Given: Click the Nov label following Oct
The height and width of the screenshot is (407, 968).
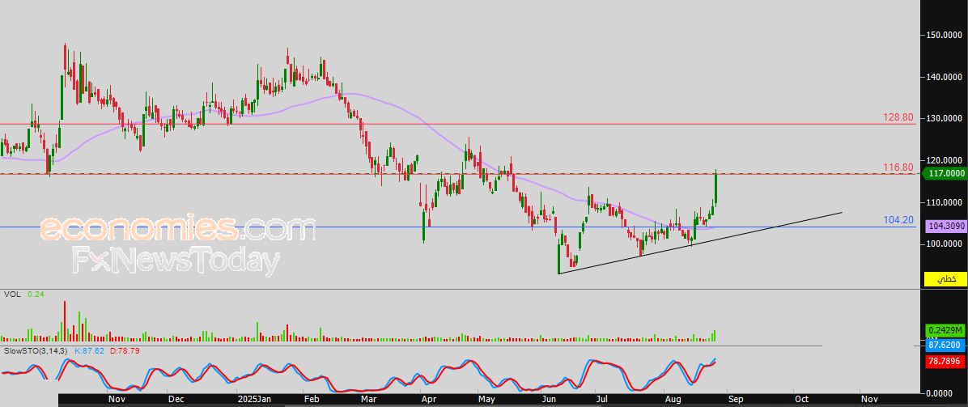Looking at the screenshot, I should (x=869, y=401).
